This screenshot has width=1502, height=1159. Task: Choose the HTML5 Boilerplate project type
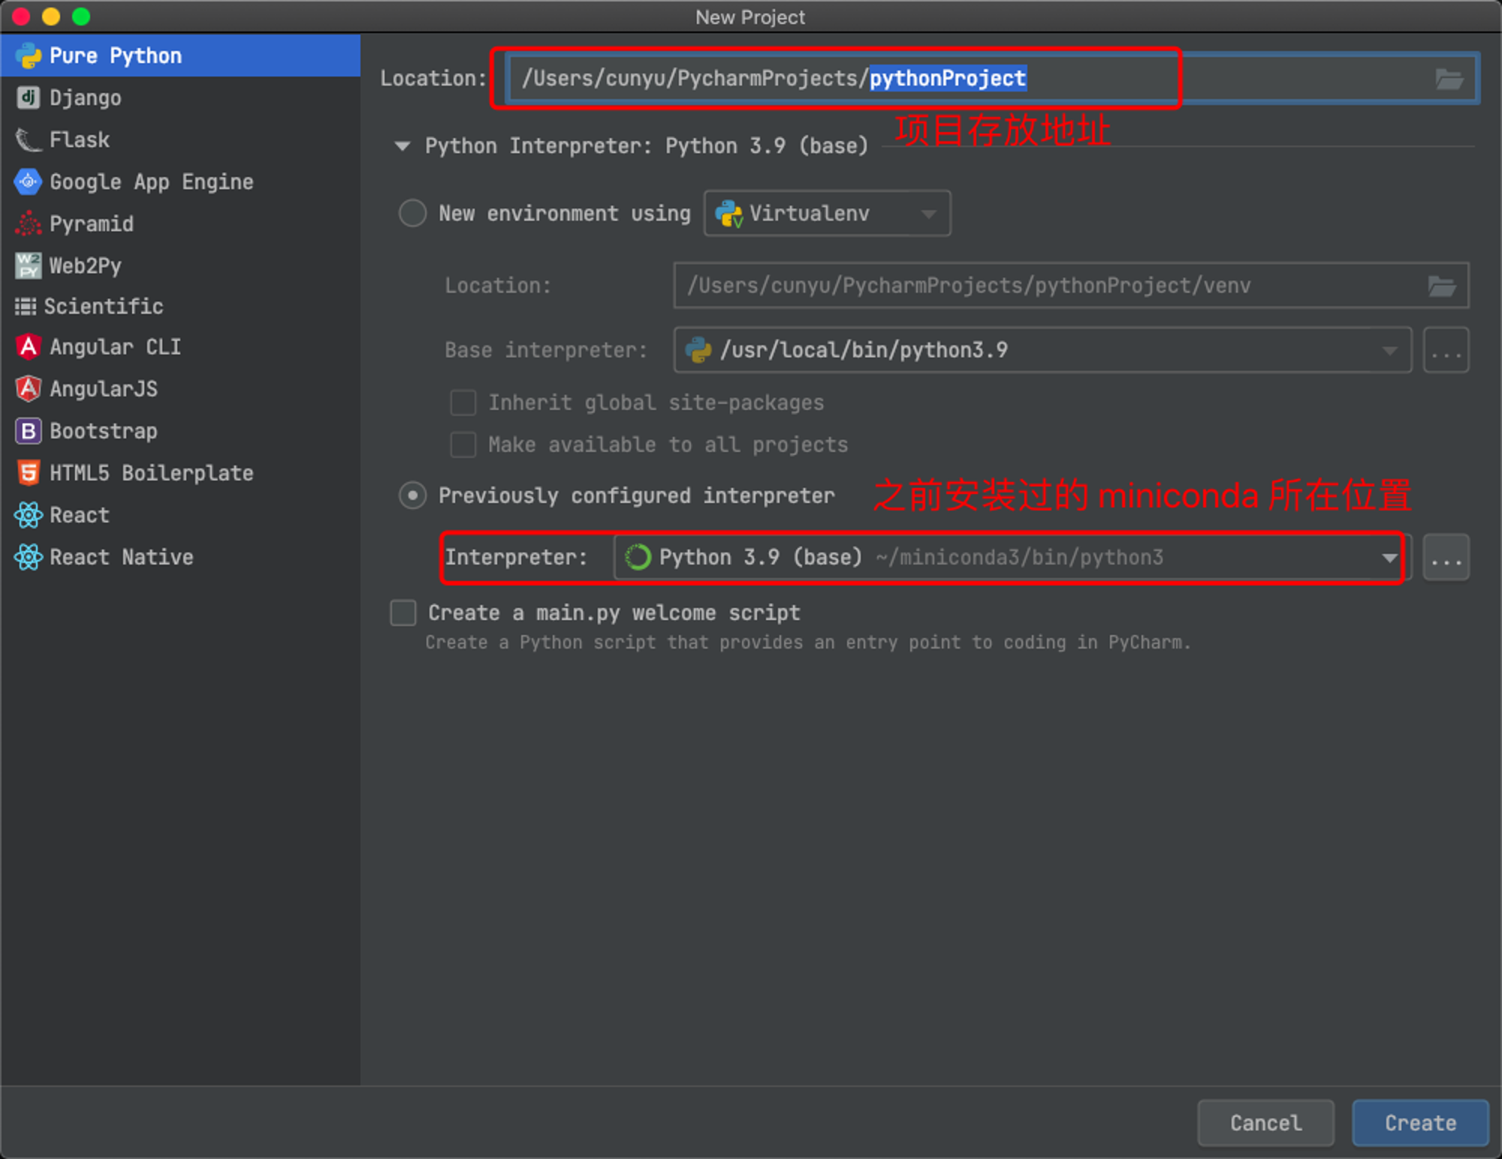[x=180, y=473]
